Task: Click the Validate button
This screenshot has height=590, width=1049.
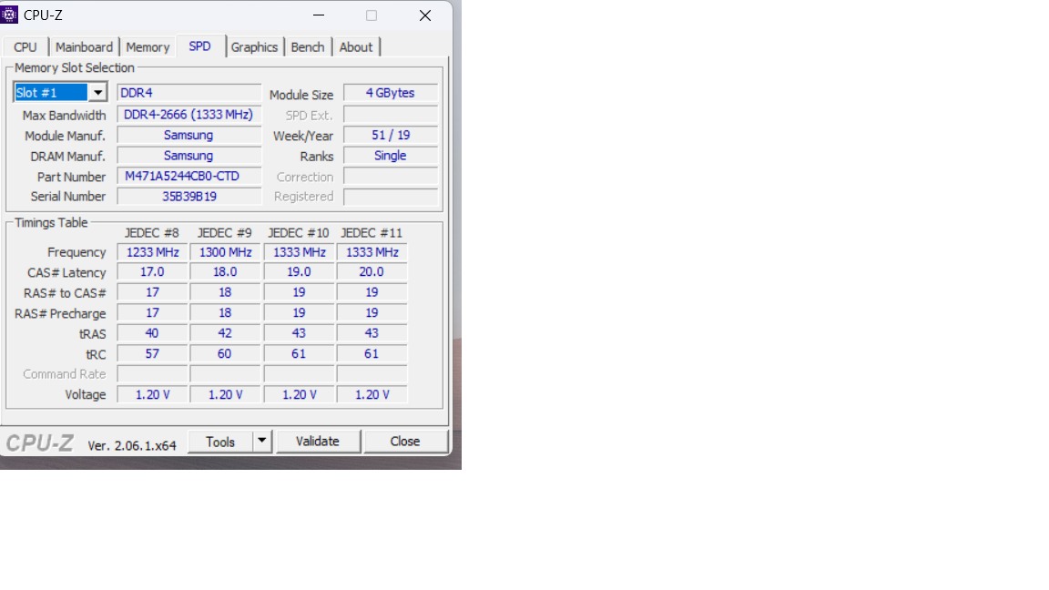Action: coord(318,442)
